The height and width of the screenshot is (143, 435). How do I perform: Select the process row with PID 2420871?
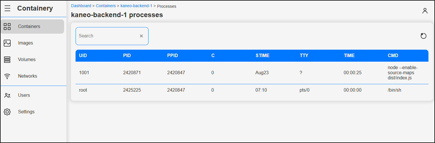(x=252, y=73)
